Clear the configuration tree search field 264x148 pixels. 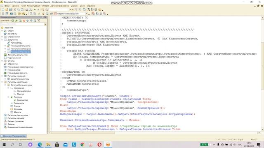(x=45, y=24)
